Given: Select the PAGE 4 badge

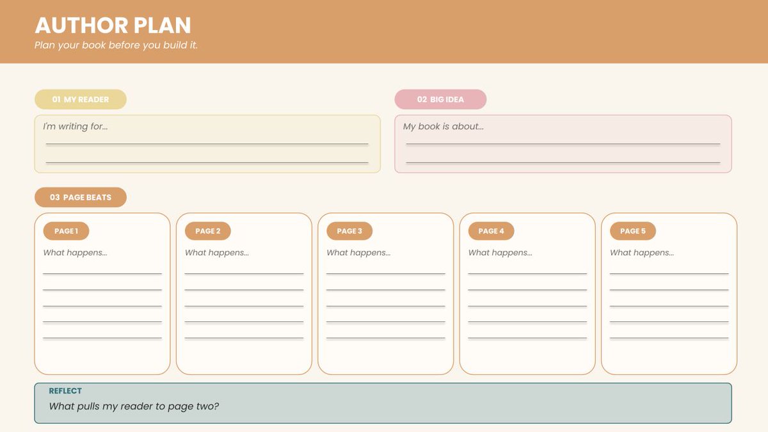Looking at the screenshot, I should pos(491,231).
